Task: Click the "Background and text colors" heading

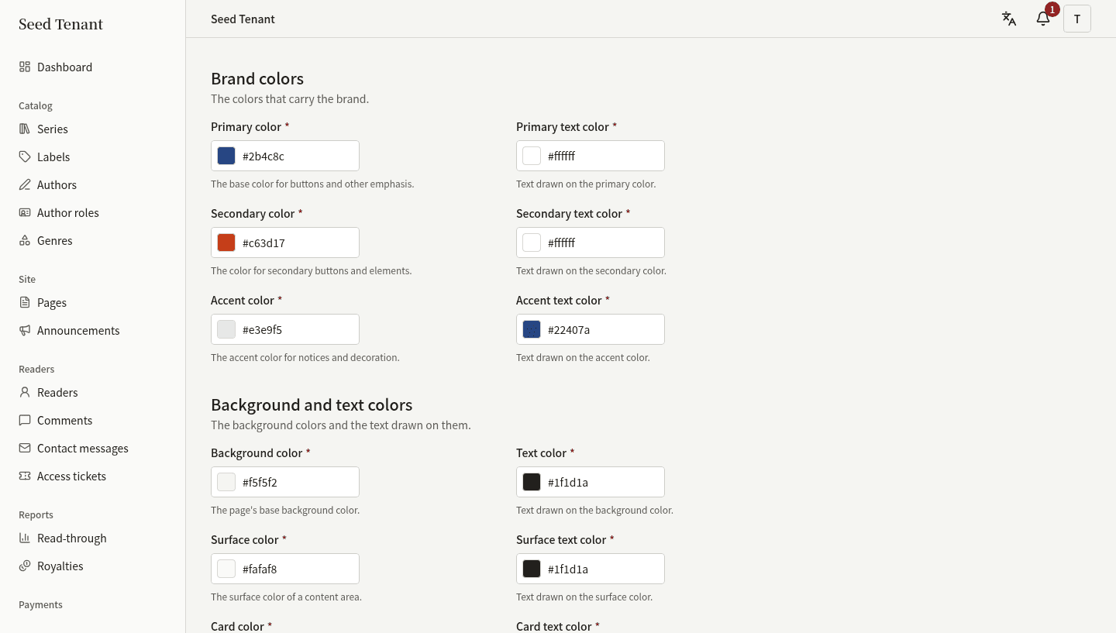Action: click(312, 404)
